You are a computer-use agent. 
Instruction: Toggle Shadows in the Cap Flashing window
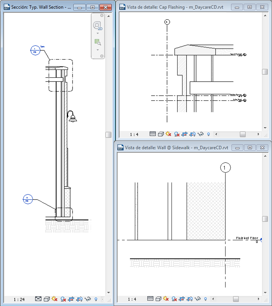tap(177, 134)
